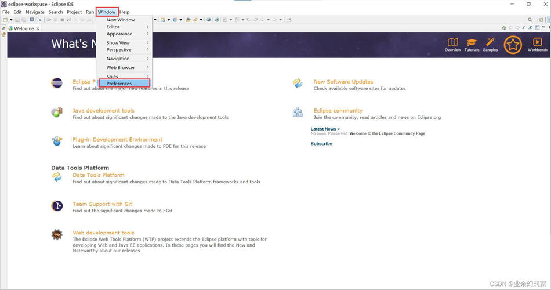Click the What's New star icon
Image resolution: width=551 pixels, height=290 pixels.
point(513,45)
